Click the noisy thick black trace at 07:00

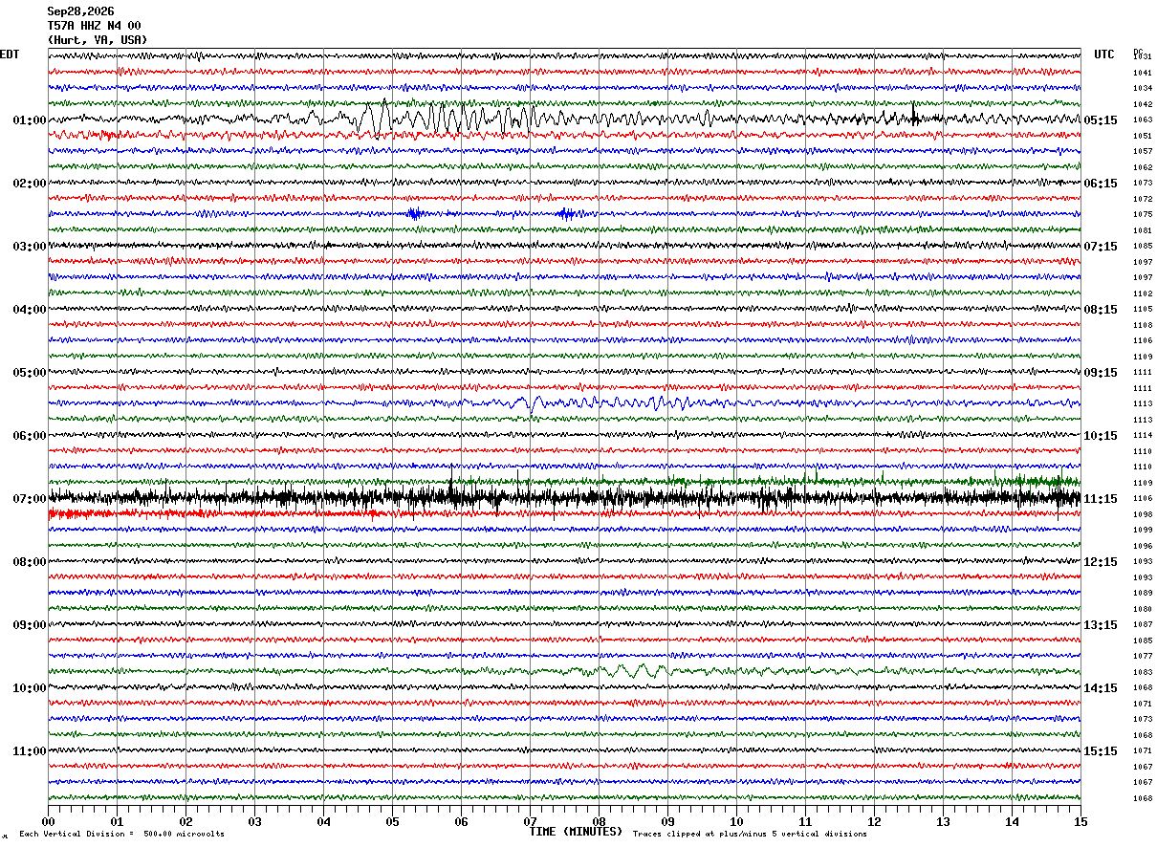coord(564,497)
